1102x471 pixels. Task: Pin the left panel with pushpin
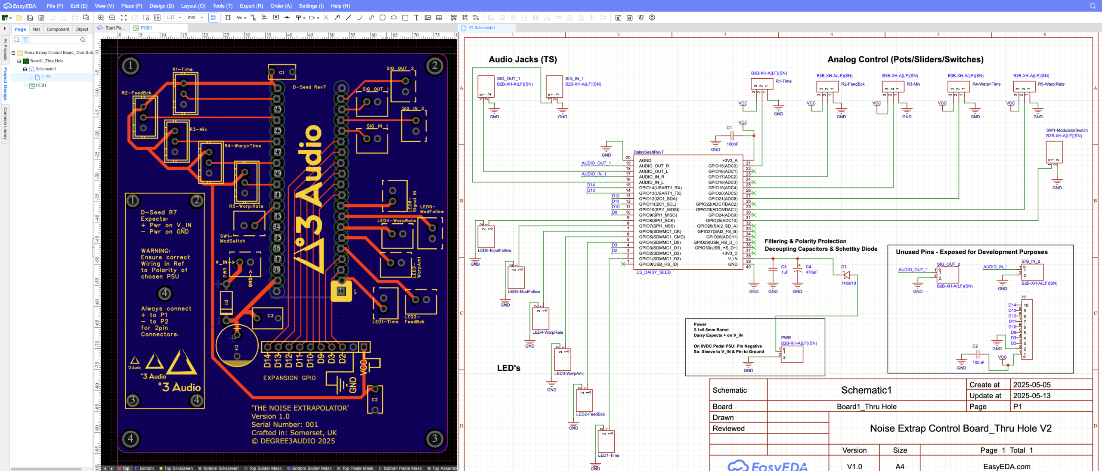(x=4, y=29)
